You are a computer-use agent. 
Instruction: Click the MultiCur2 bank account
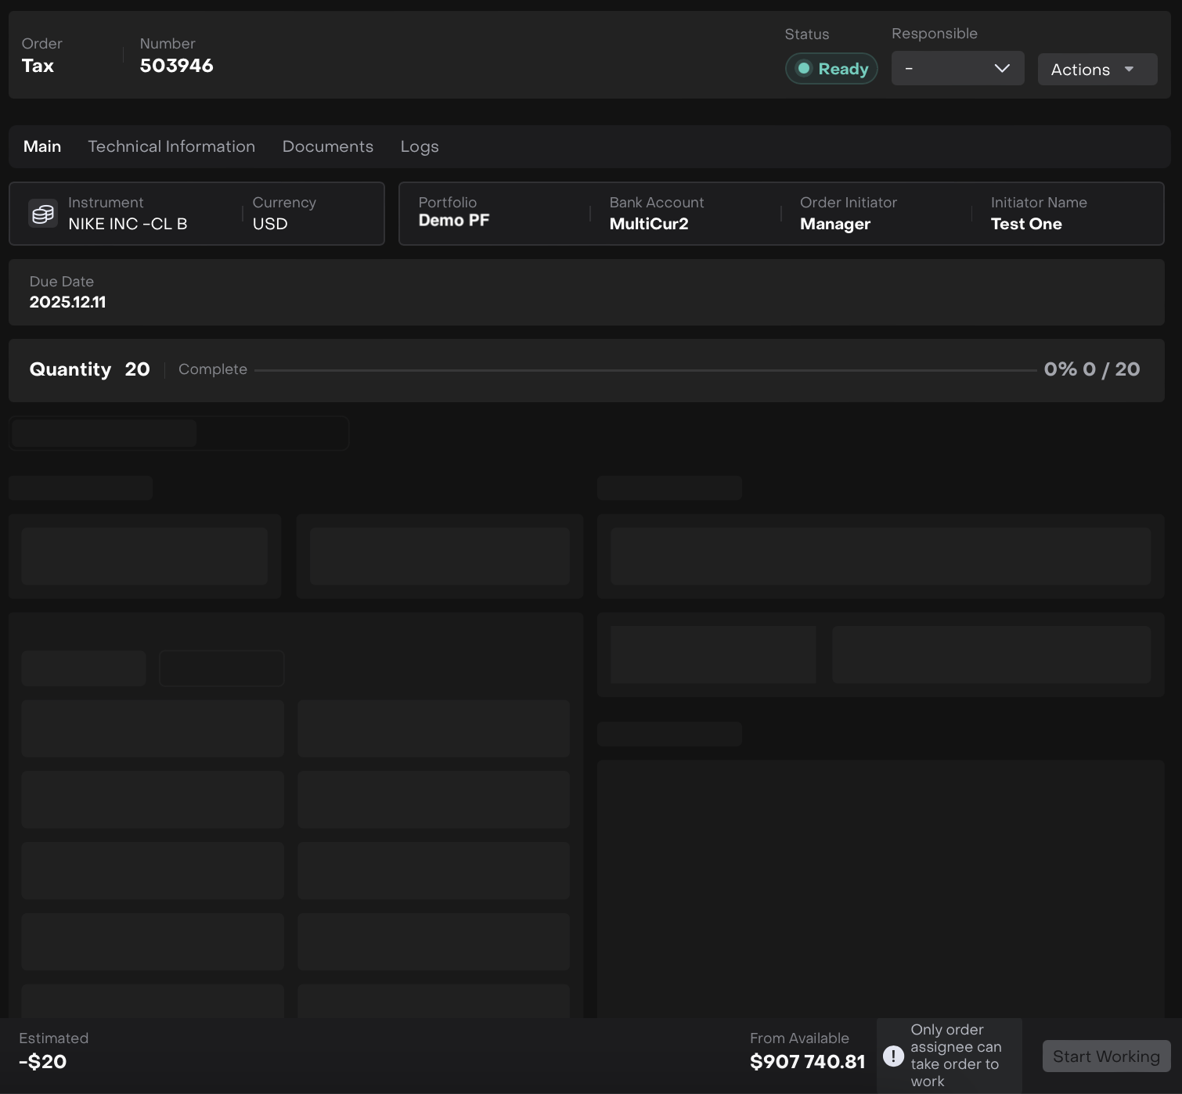coord(648,224)
